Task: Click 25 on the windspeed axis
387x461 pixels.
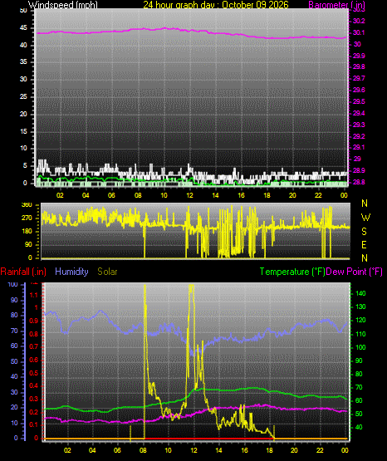Action: 23,97
